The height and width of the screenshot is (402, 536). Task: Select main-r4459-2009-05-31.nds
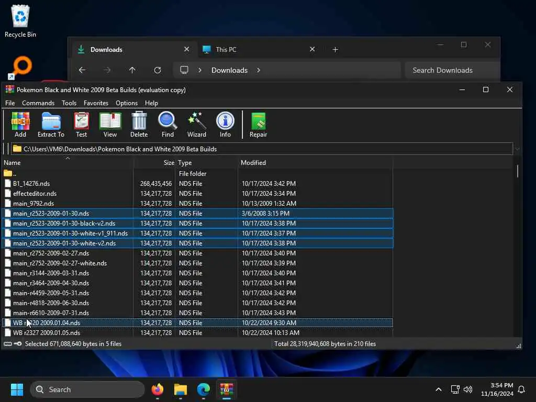[197, 293]
